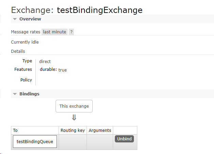The width and height of the screenshot is (214, 154).
Task: Click the To column header
Action: pyautogui.click(x=15, y=130)
